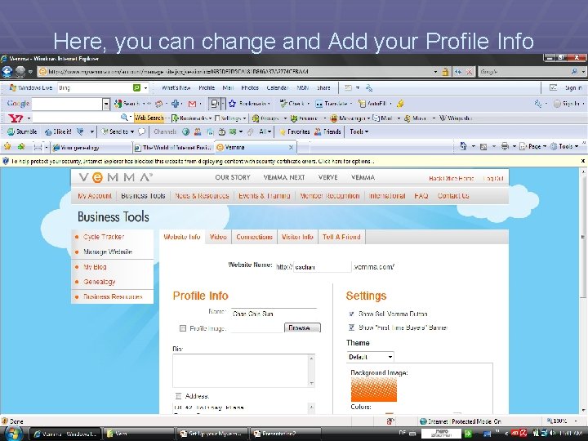Click the My Blog sidebar link
The image size is (588, 441).
tap(95, 267)
